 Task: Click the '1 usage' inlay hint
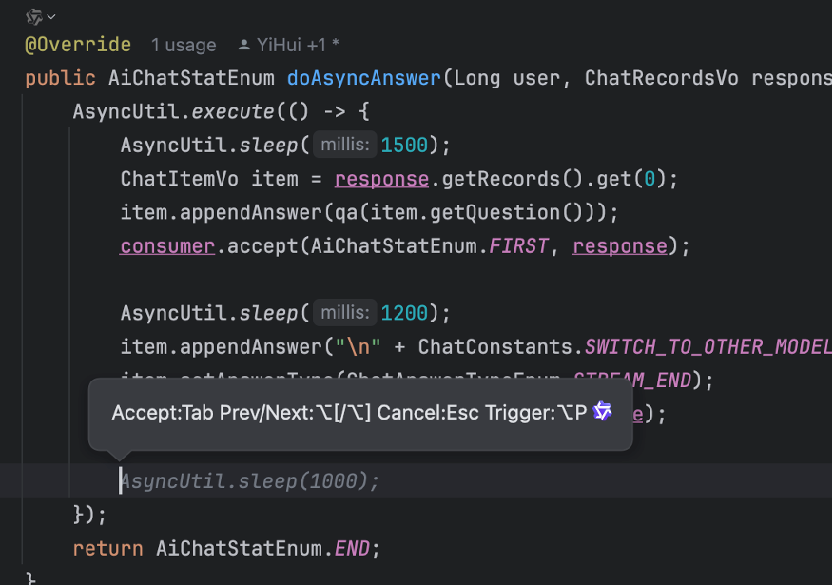click(x=184, y=46)
